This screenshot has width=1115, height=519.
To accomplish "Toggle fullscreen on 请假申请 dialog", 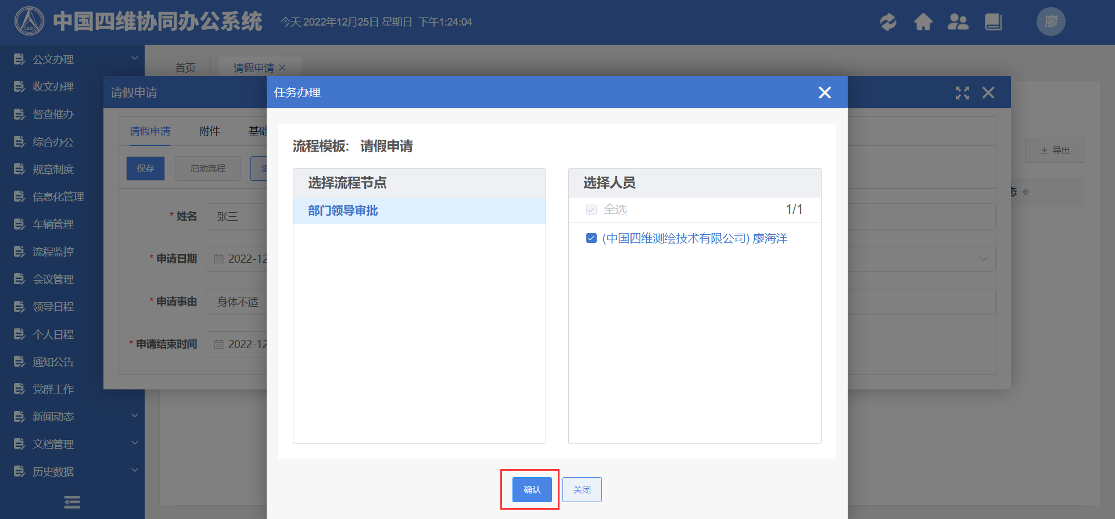I will pyautogui.click(x=962, y=93).
